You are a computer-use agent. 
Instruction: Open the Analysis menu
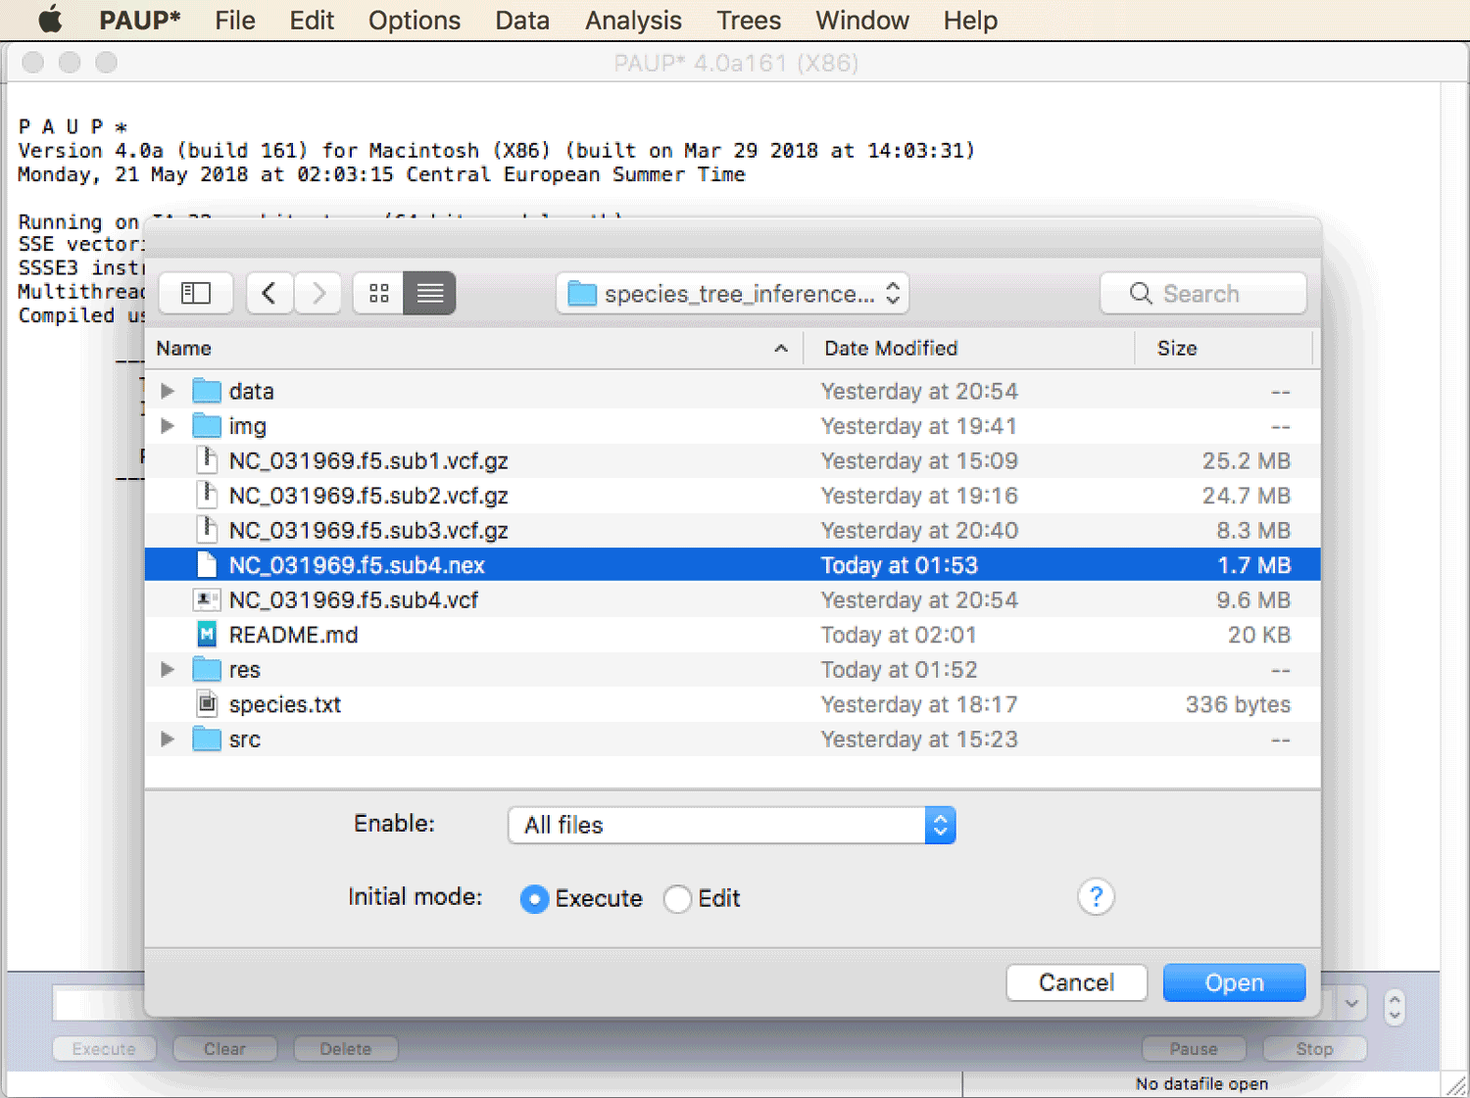[x=633, y=20]
